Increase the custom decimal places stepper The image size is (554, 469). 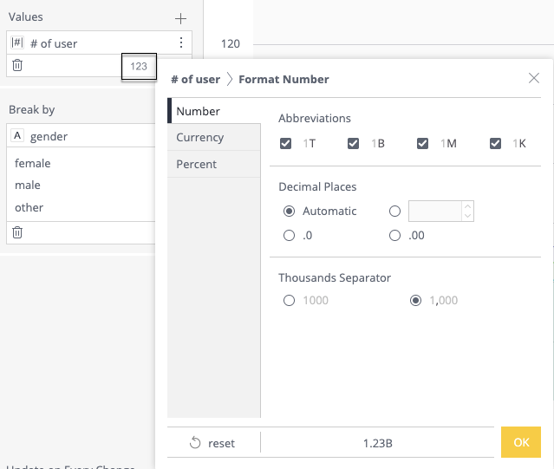click(x=468, y=206)
